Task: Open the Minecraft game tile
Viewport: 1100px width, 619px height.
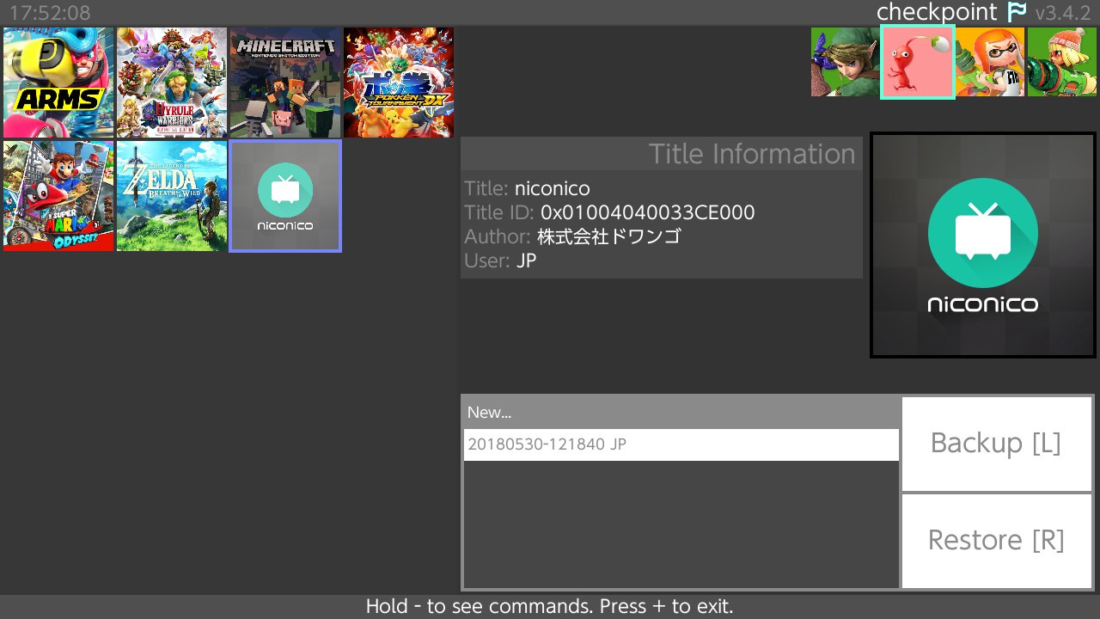Action: pos(285,83)
